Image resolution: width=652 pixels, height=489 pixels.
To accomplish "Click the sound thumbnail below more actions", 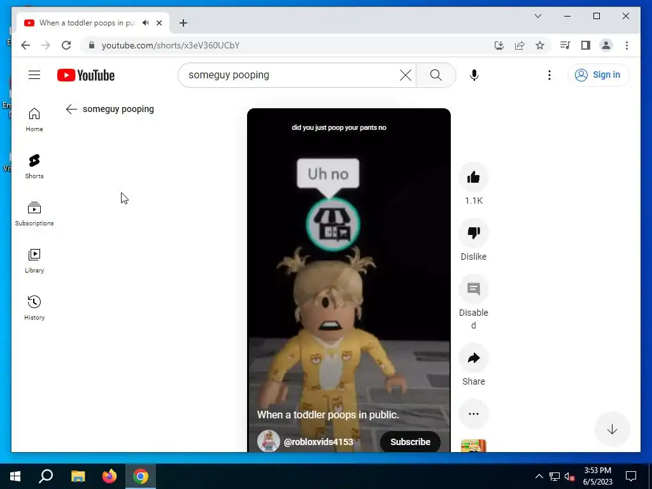I will click(474, 445).
